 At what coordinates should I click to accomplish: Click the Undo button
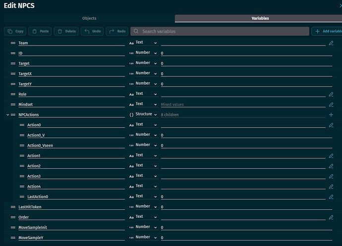(x=92, y=31)
